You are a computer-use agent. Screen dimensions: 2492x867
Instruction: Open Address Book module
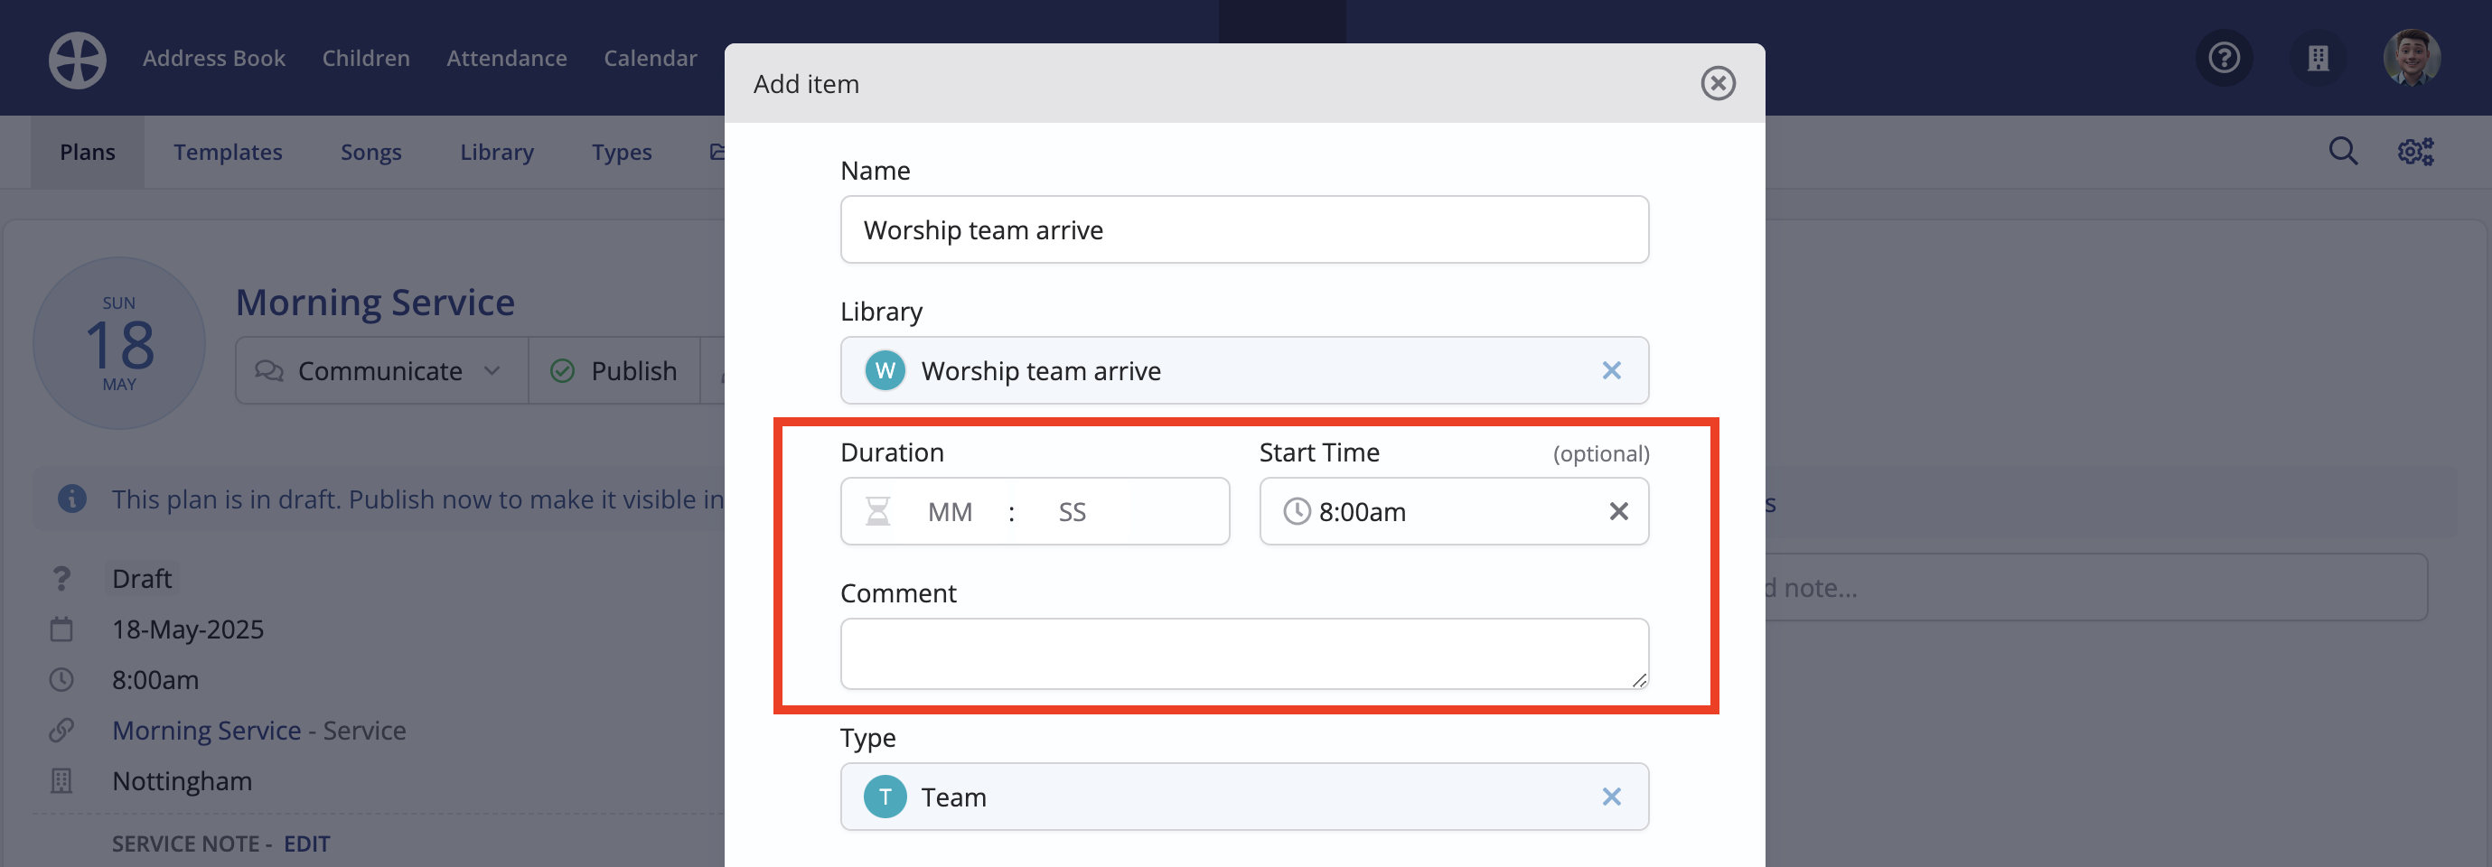click(214, 58)
